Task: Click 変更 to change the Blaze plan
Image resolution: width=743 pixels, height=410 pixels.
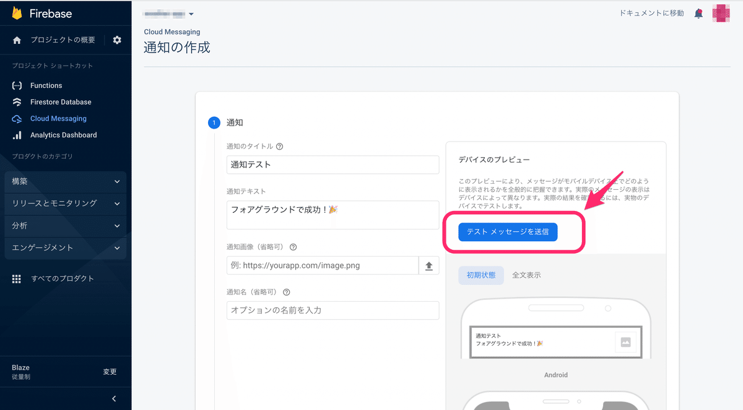Action: point(110,372)
